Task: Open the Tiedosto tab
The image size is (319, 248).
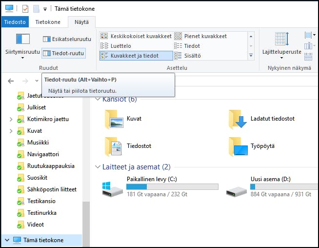Action: (x=15, y=22)
